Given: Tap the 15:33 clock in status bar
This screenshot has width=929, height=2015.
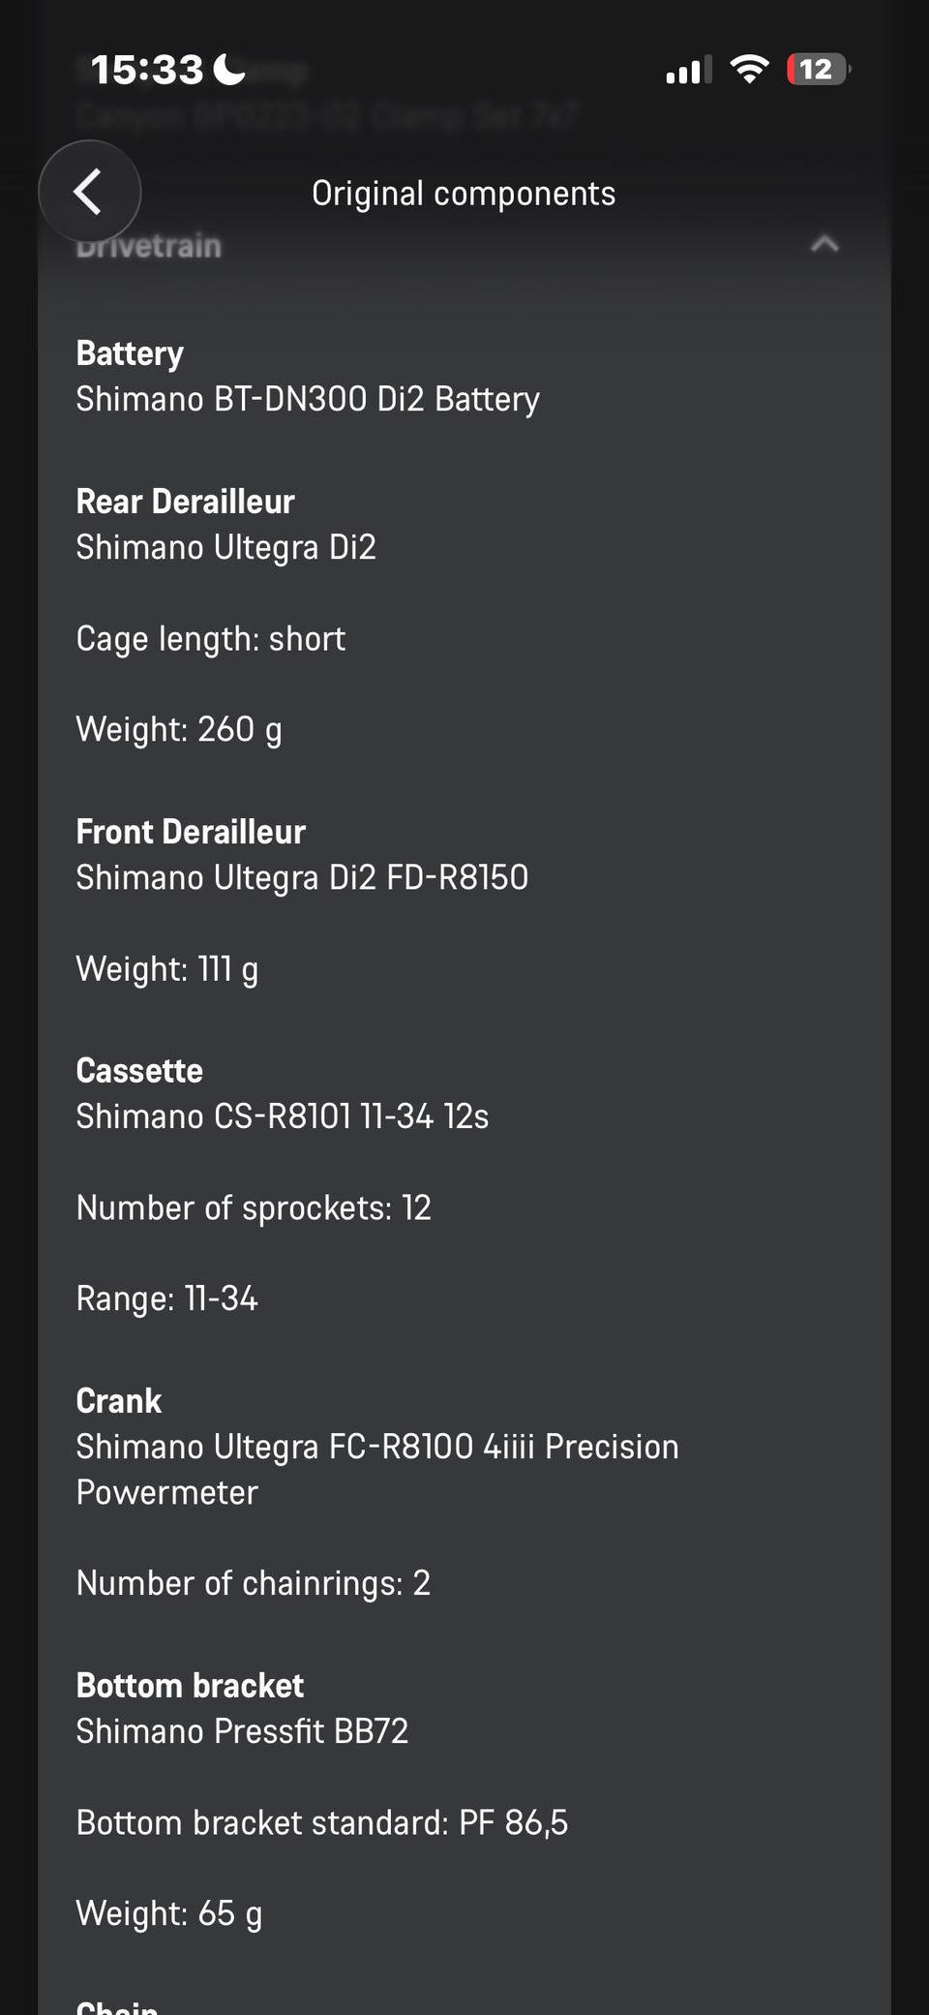Looking at the screenshot, I should tap(147, 70).
